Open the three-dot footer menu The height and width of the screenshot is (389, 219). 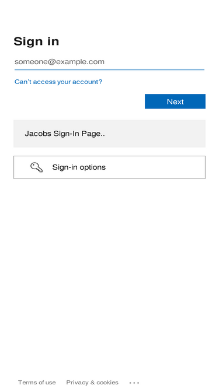(x=134, y=383)
